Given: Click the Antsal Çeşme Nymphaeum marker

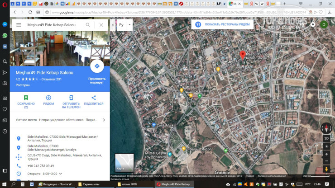Looking at the screenshot, I should [170, 154].
